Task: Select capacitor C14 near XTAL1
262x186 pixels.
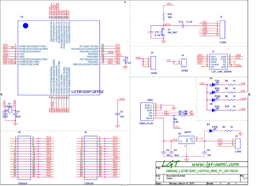Action: tap(5, 113)
